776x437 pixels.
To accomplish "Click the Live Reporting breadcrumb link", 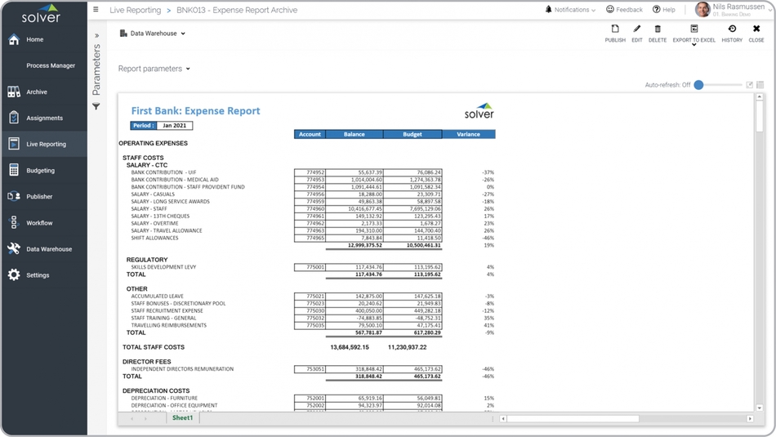I will (134, 10).
